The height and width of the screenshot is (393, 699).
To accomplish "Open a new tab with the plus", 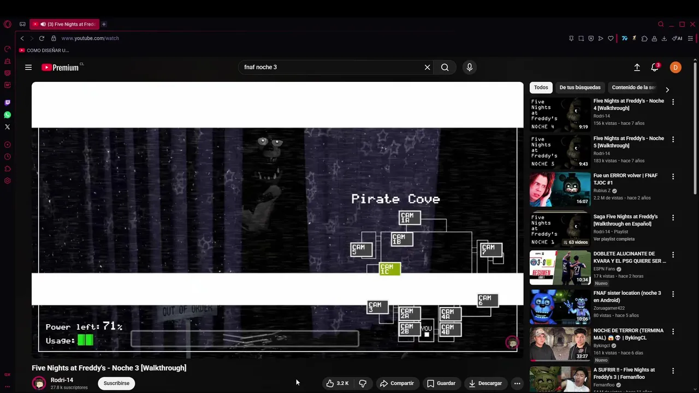I will (104, 24).
